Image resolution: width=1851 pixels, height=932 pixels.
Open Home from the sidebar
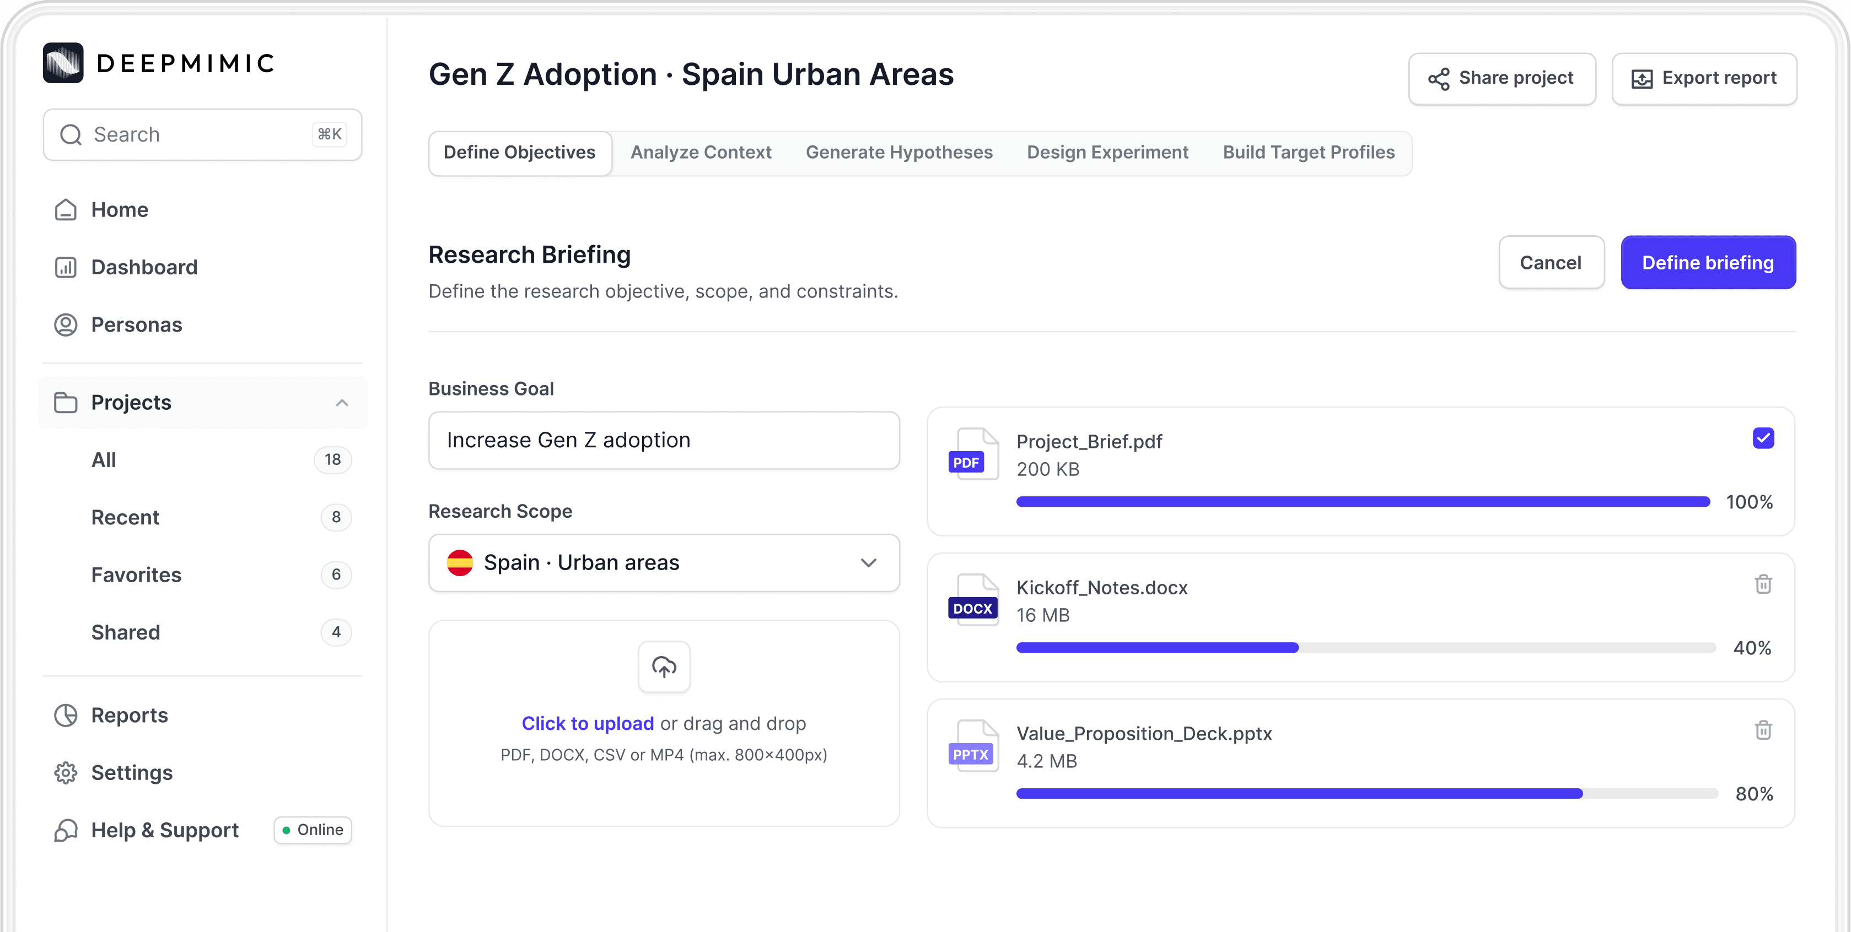tap(119, 210)
